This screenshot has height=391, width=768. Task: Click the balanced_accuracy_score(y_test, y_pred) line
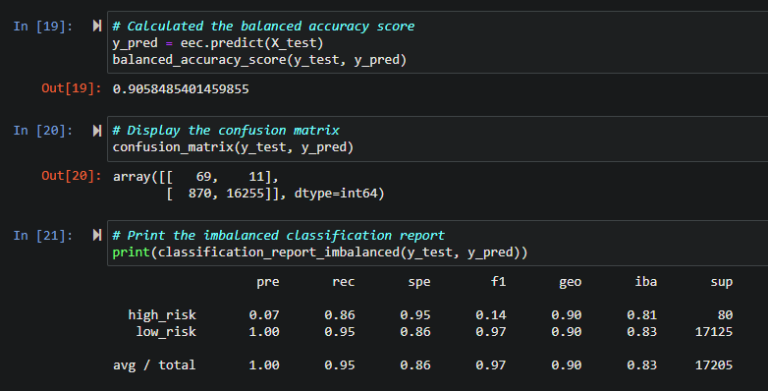(259, 60)
